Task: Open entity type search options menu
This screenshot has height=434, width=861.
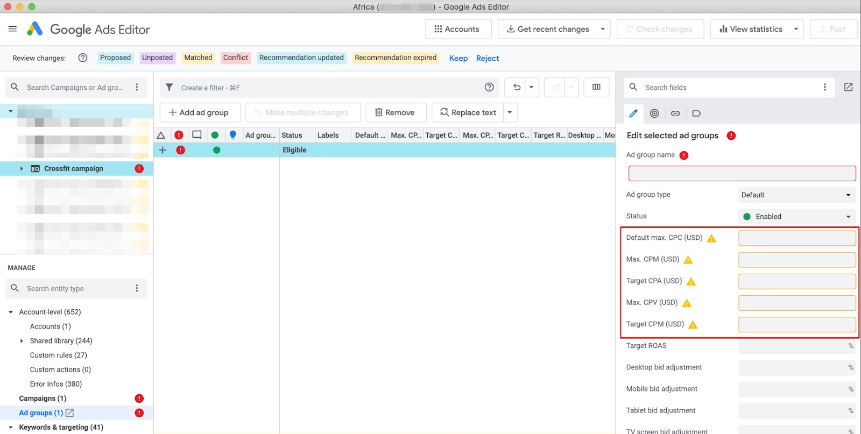Action: coord(137,288)
